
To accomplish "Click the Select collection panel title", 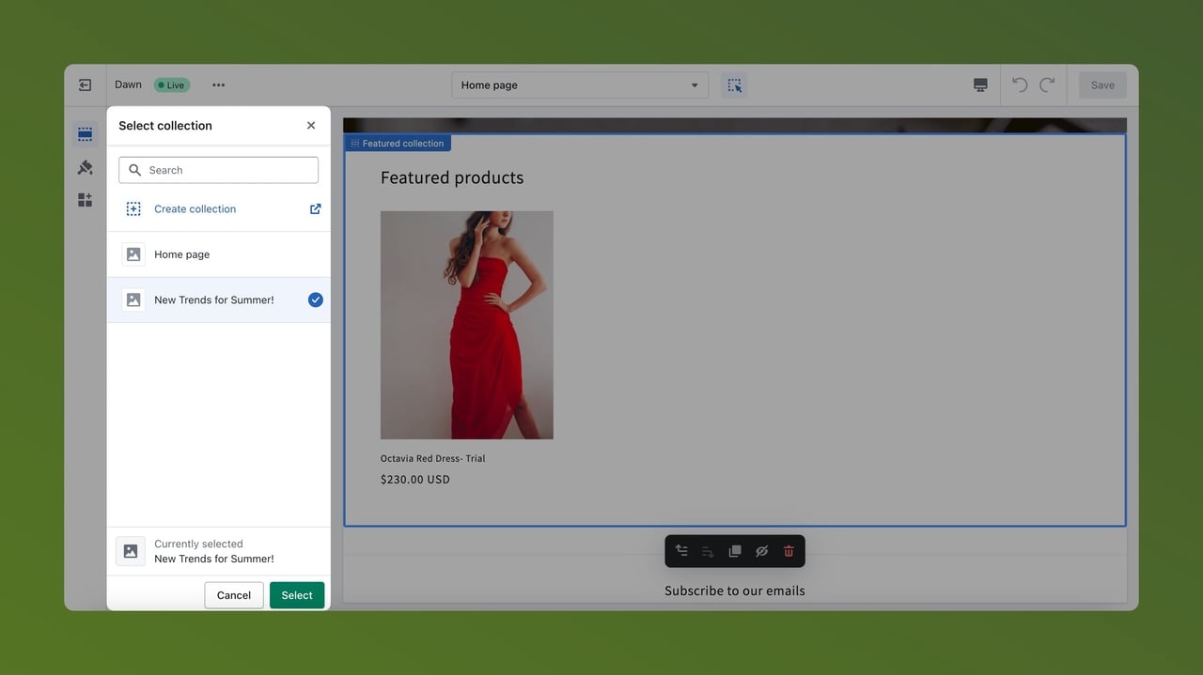I will point(165,126).
